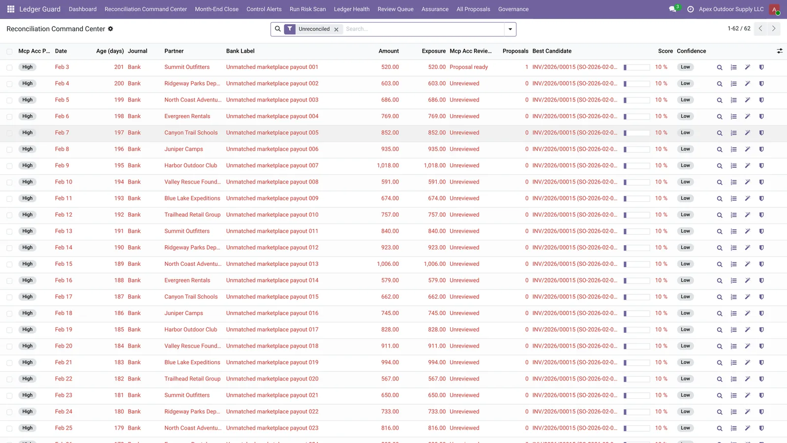Sort by the Score column header
Image resolution: width=787 pixels, height=443 pixels.
pos(665,51)
